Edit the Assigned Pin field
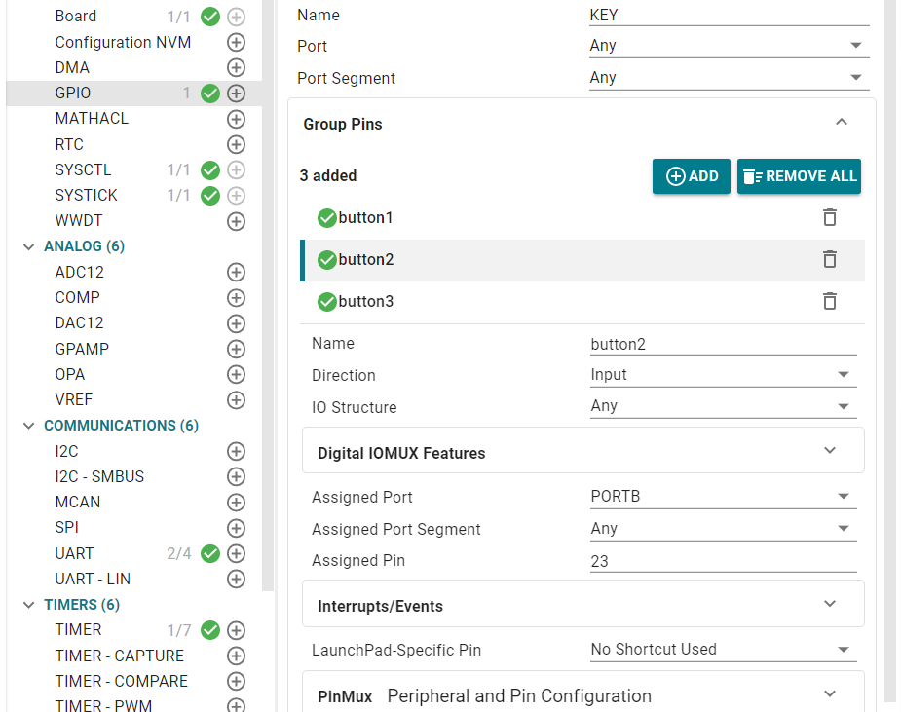This screenshot has width=901, height=712. pyautogui.click(x=724, y=561)
